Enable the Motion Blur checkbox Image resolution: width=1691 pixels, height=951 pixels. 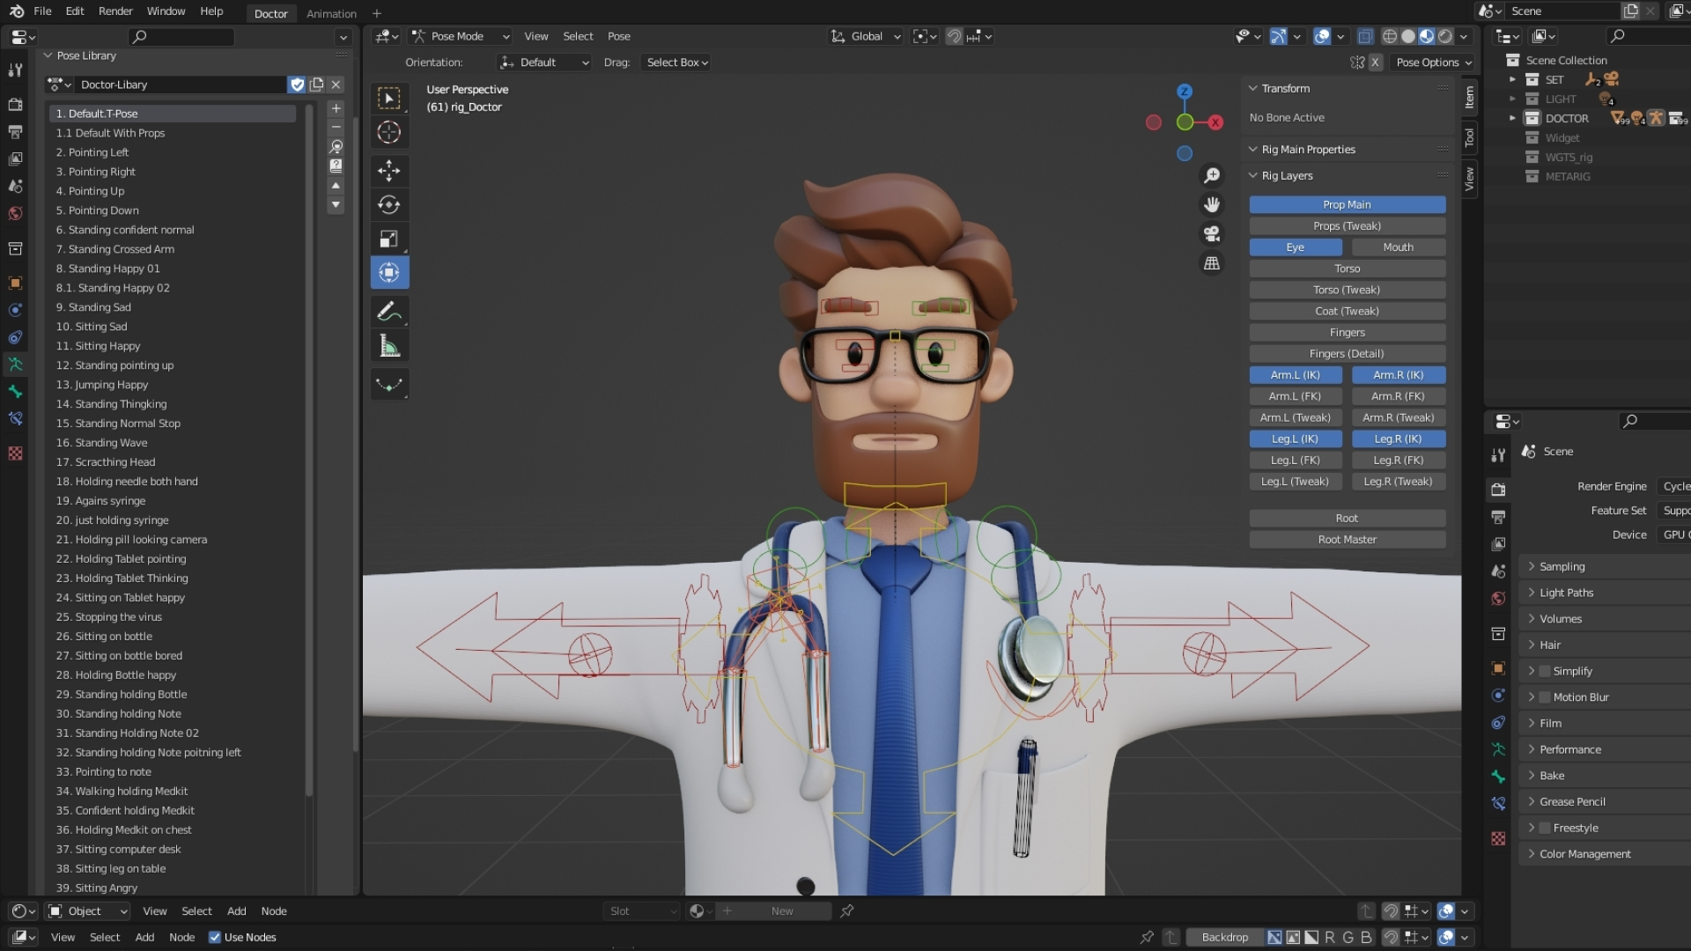pyautogui.click(x=1545, y=697)
